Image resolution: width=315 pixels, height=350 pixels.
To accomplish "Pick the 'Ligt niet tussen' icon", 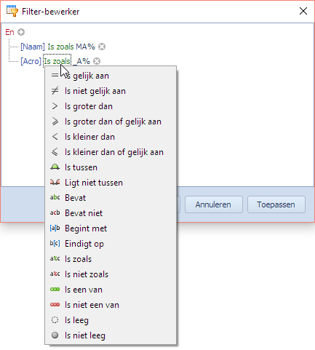I will [55, 183].
